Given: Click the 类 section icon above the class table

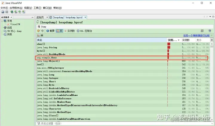Looking at the screenshot, I should [39, 35].
